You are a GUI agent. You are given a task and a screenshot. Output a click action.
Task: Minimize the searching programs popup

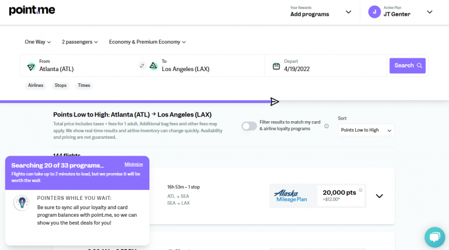tap(134, 164)
